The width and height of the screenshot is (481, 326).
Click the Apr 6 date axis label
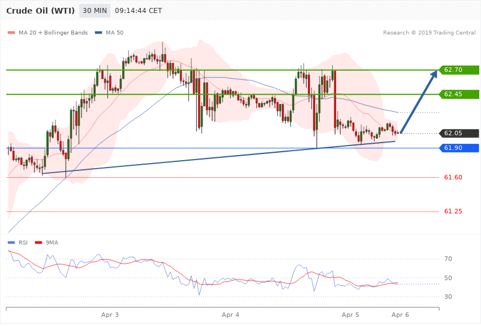point(400,315)
